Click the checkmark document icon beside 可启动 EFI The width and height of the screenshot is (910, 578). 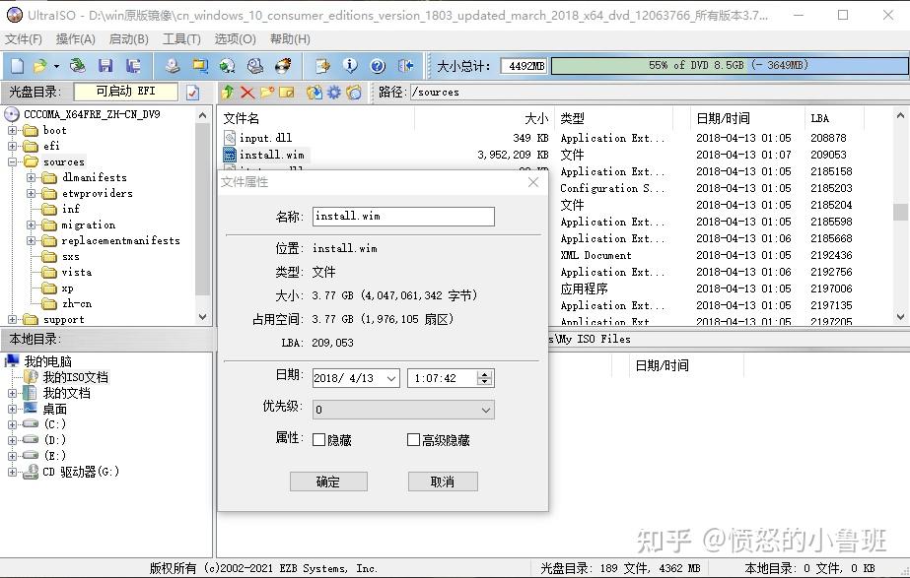click(x=192, y=93)
